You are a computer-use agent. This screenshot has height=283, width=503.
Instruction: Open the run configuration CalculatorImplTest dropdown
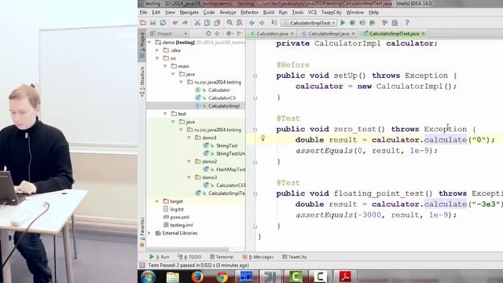tap(310, 23)
